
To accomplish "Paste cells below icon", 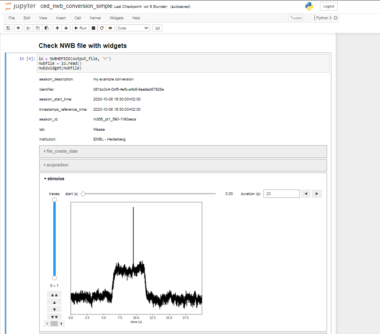I will 47,28.
